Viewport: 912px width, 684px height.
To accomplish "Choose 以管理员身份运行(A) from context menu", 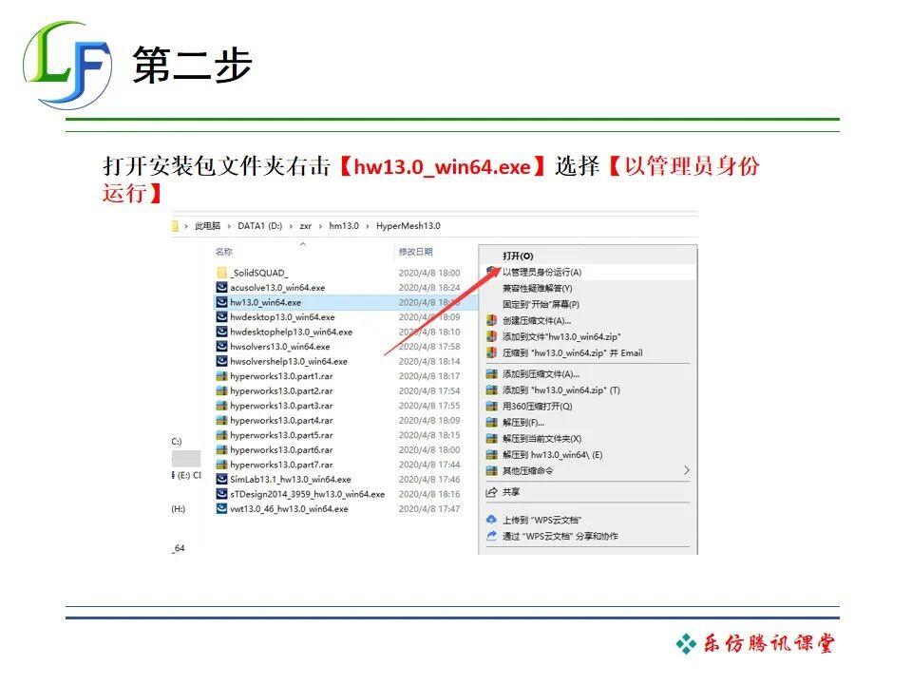I will [542, 273].
